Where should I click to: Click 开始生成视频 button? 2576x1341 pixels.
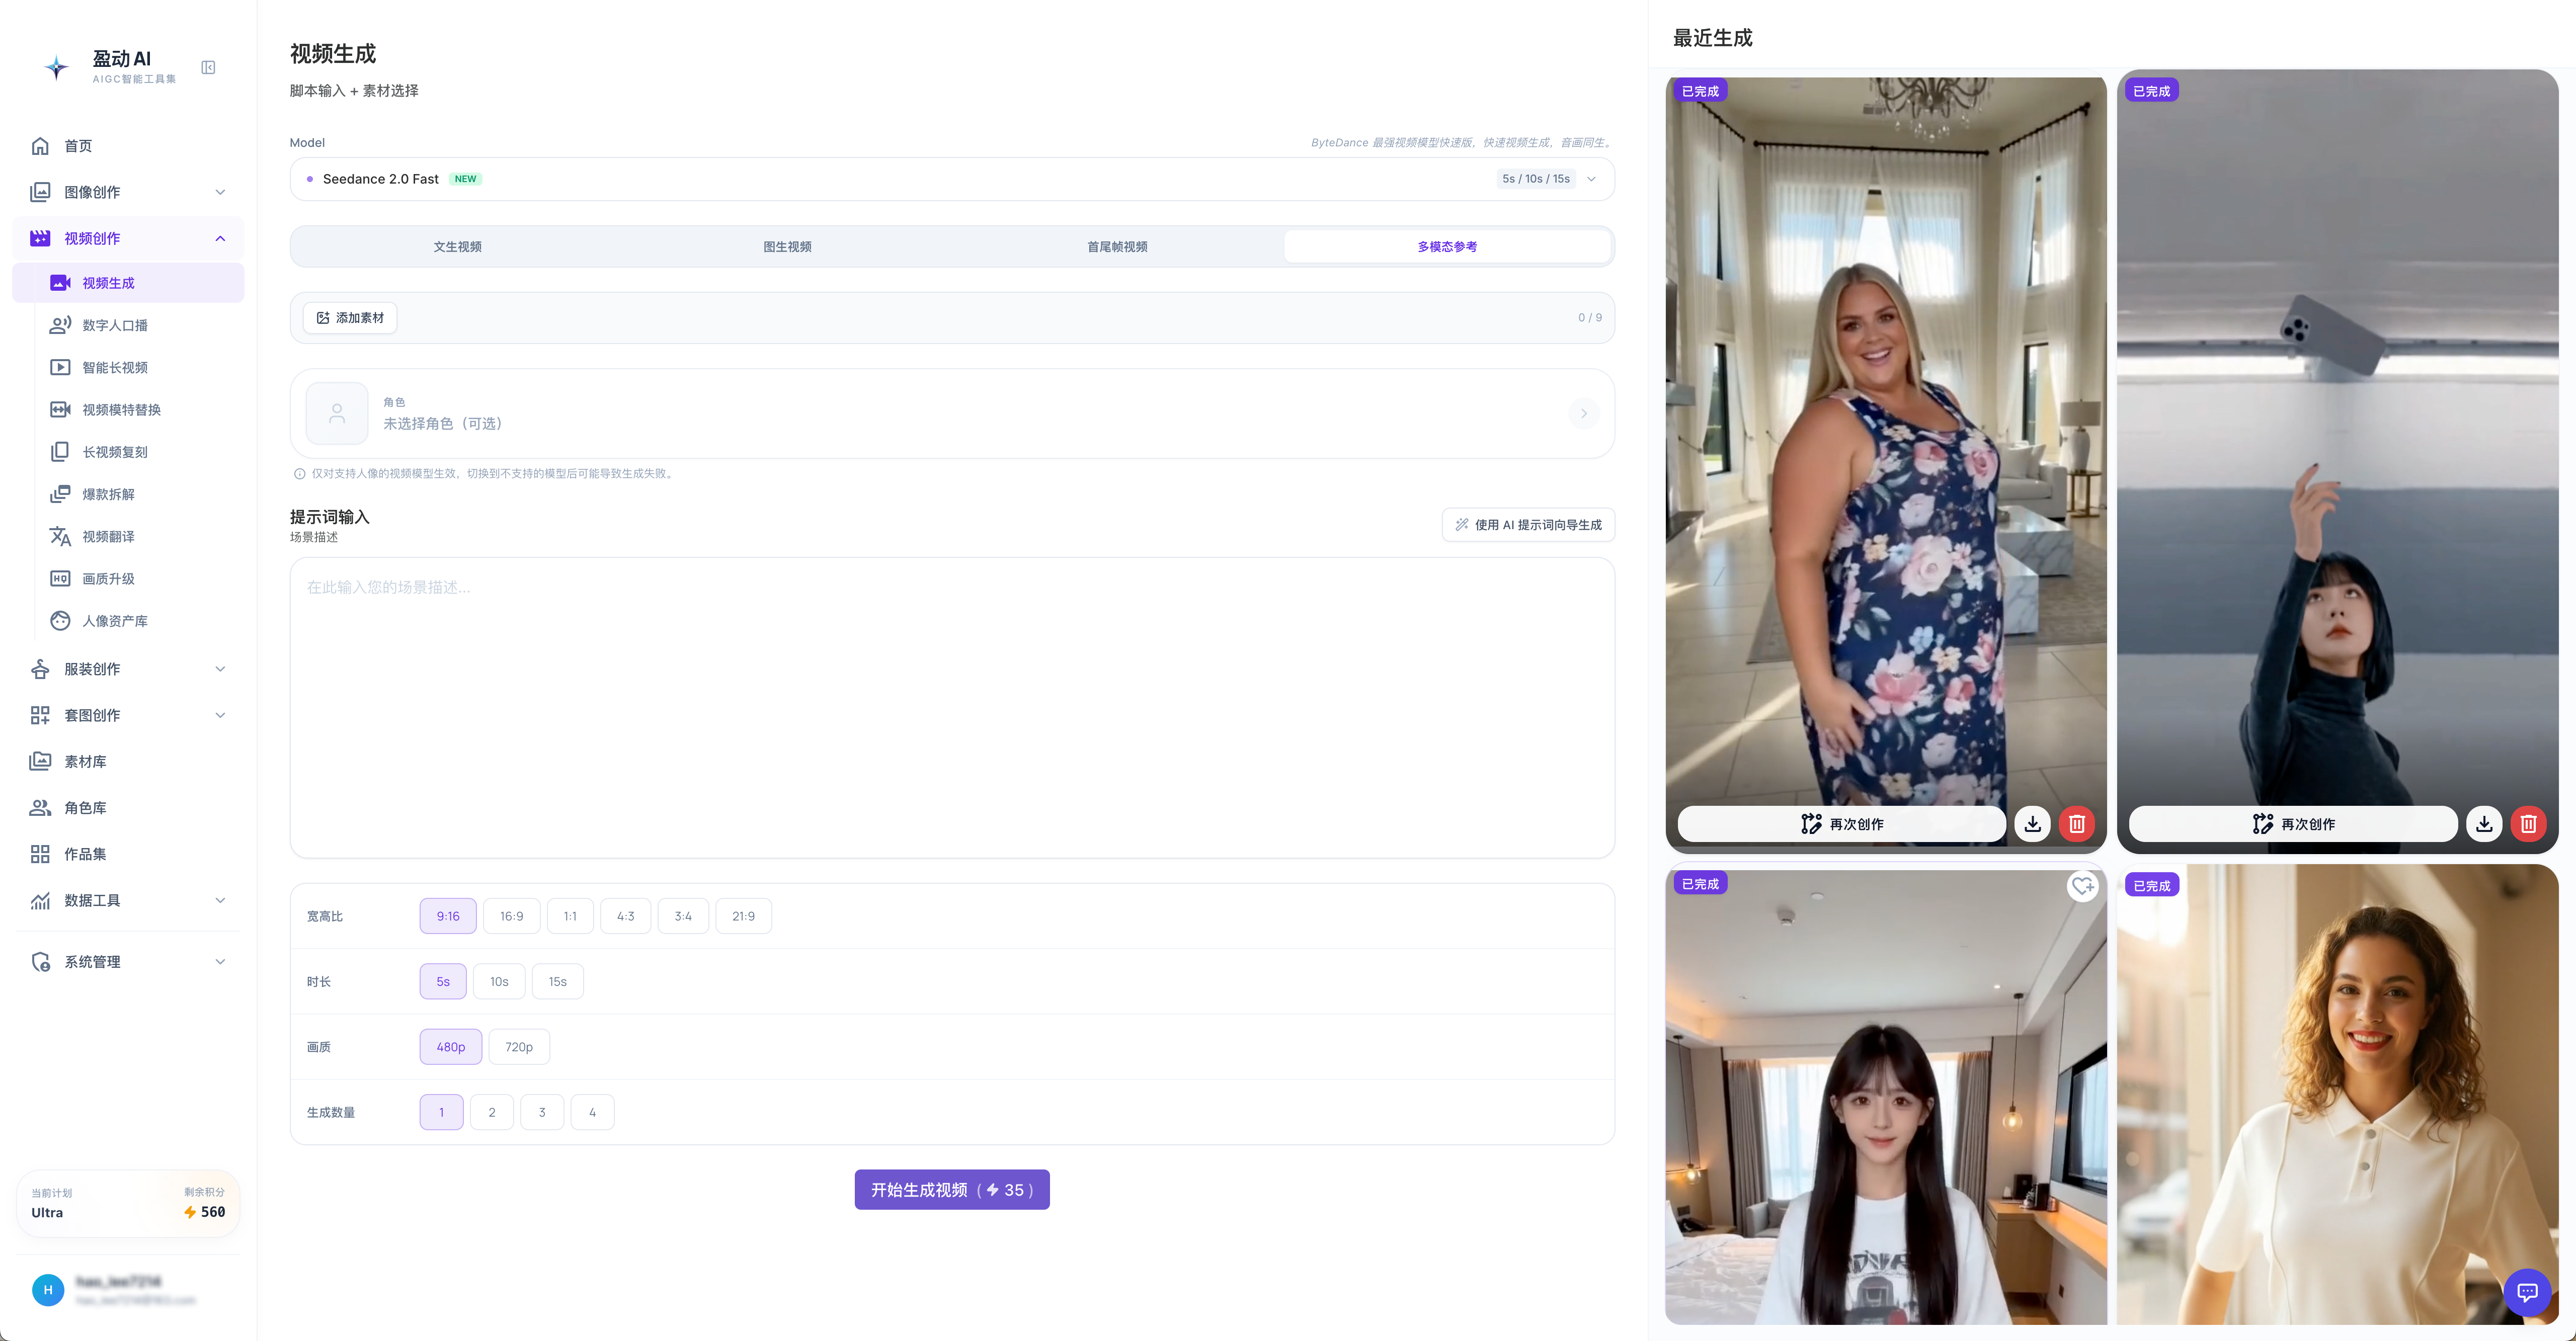952,1189
